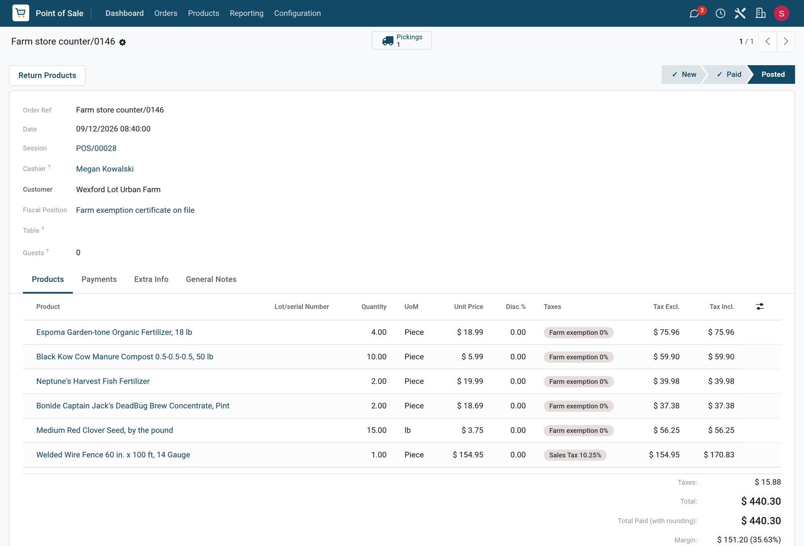The image size is (804, 546).
Task: Open the gear actions menu beside order name
Action: click(x=123, y=42)
